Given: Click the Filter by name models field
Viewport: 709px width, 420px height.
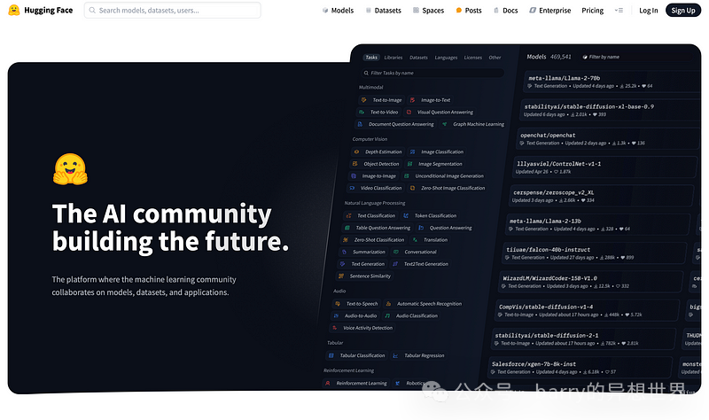Looking at the screenshot, I should pos(602,57).
